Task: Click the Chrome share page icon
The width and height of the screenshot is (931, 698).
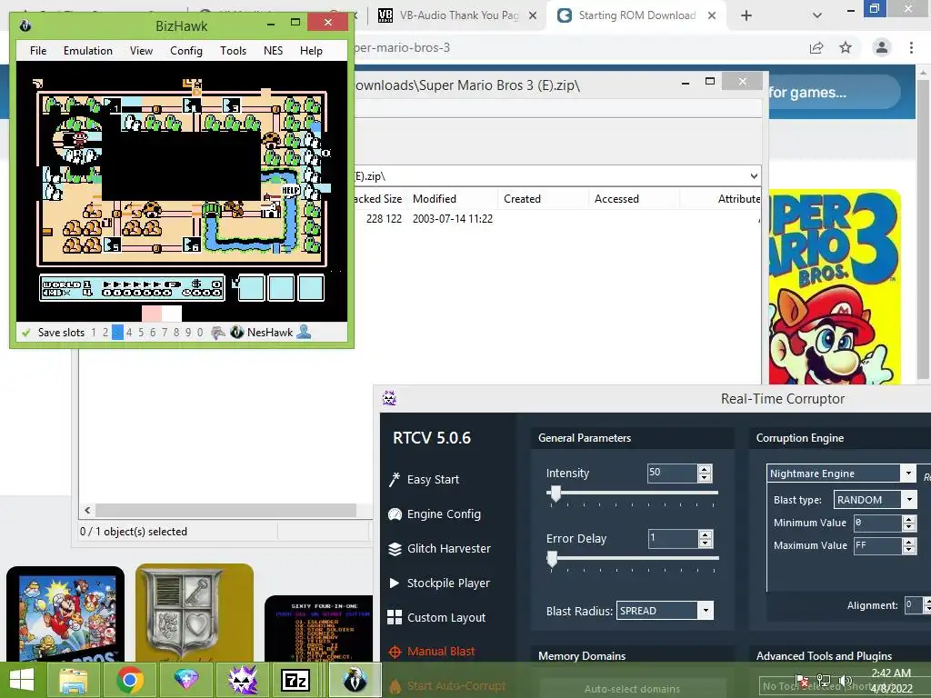Action: pyautogui.click(x=816, y=47)
